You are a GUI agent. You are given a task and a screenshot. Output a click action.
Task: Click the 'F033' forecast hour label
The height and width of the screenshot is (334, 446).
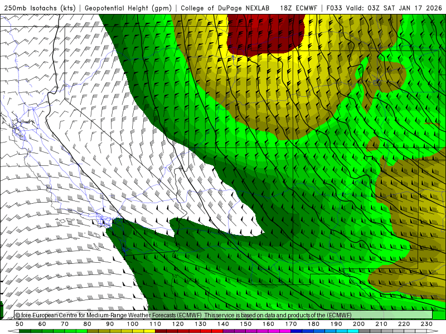[x=334, y=8]
